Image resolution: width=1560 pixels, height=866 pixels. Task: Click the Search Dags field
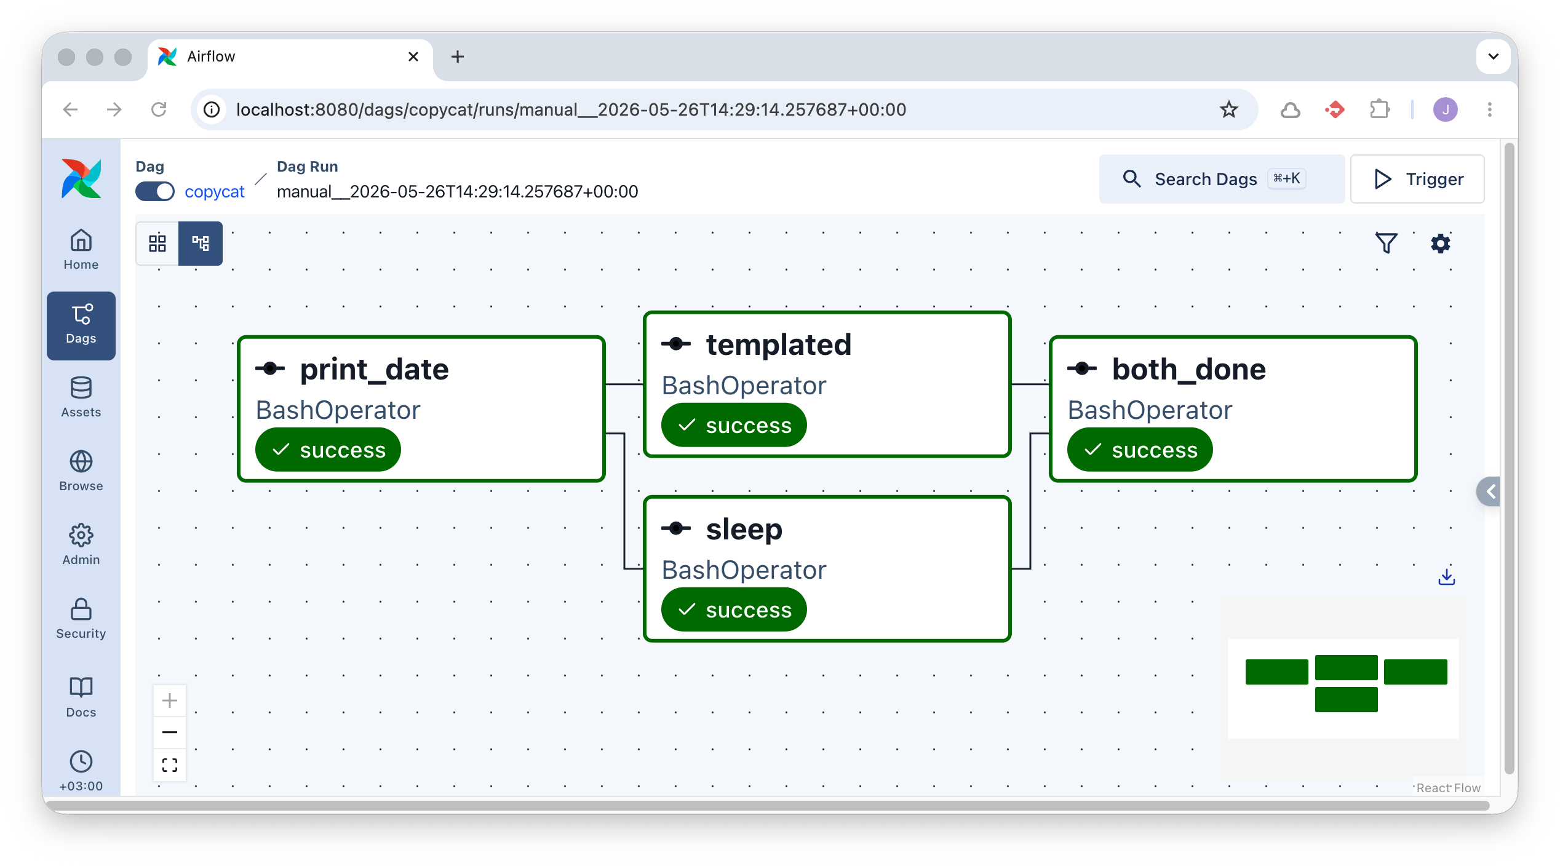pyautogui.click(x=1222, y=179)
